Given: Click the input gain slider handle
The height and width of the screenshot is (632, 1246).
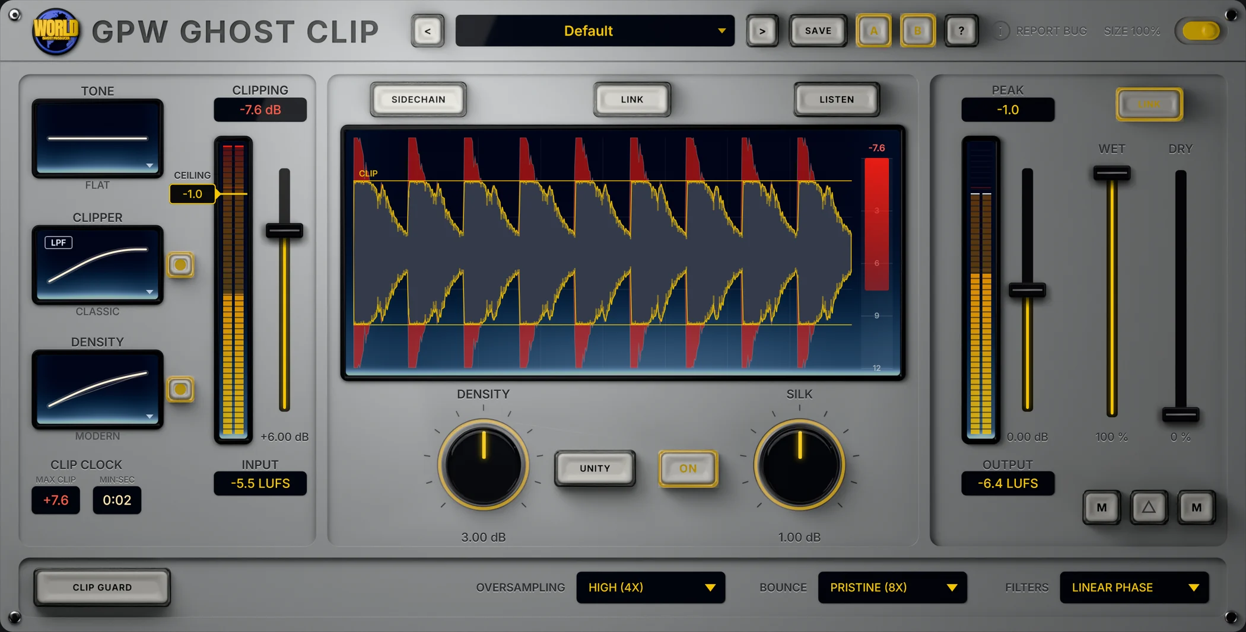Looking at the screenshot, I should (x=284, y=231).
